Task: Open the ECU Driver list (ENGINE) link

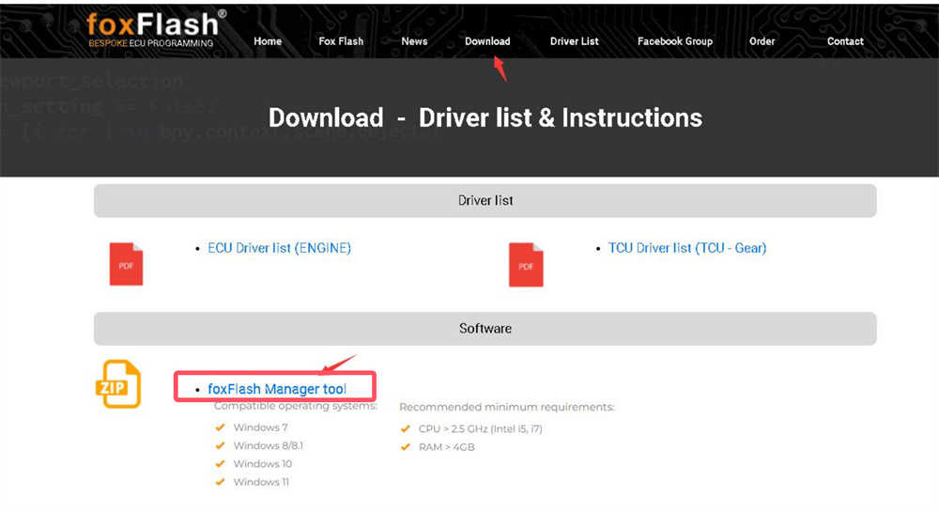Action: click(279, 248)
